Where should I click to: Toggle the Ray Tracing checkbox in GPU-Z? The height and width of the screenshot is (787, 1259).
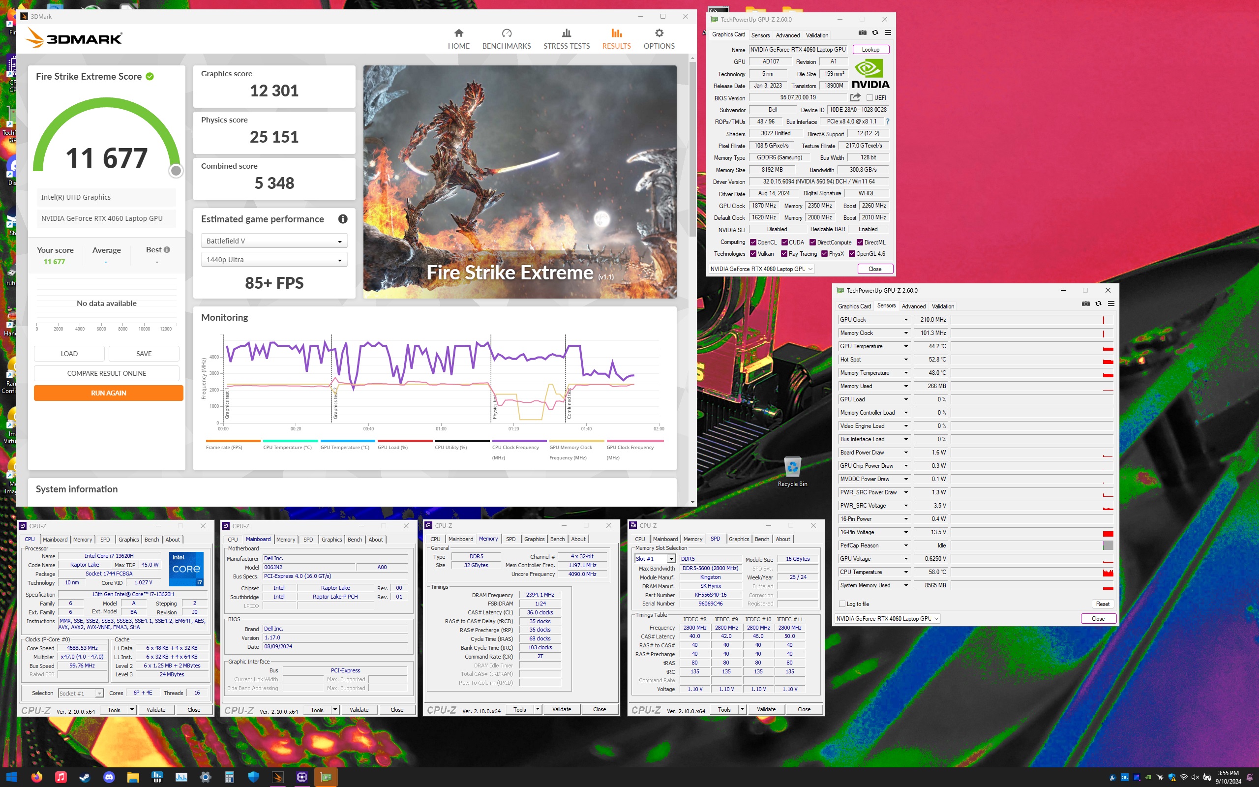pyautogui.click(x=784, y=254)
